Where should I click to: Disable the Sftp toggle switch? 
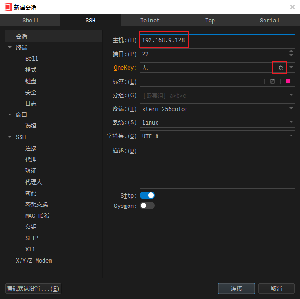(x=147, y=195)
